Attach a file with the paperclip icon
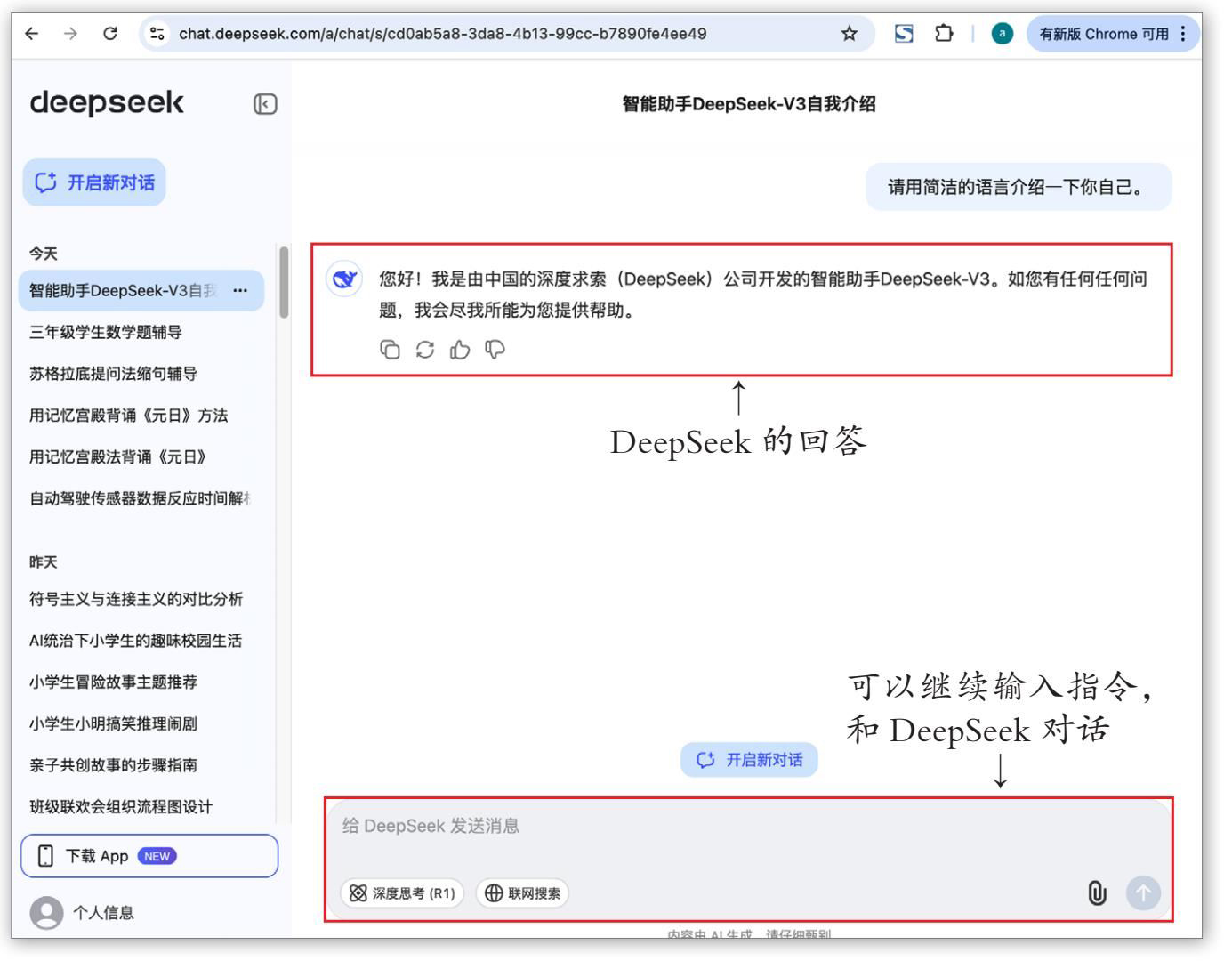The width and height of the screenshot is (1224, 961). 1097,893
